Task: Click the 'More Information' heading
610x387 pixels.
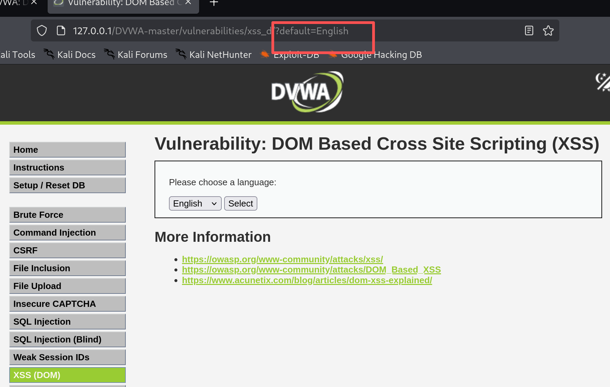Action: click(x=212, y=237)
